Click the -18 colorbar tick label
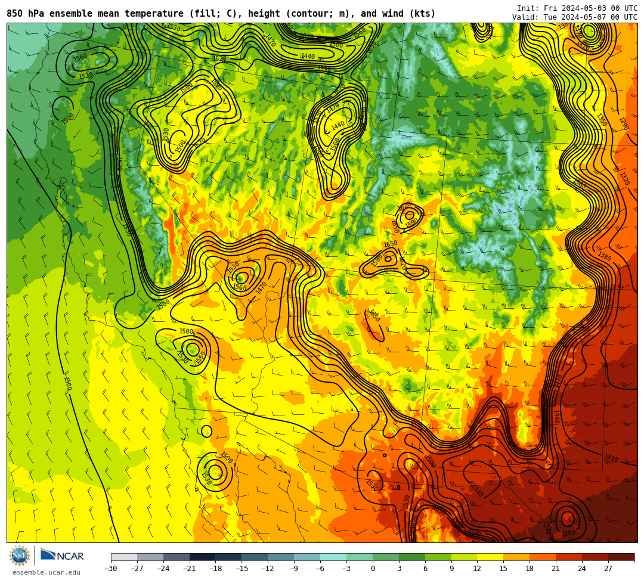 coord(216,569)
